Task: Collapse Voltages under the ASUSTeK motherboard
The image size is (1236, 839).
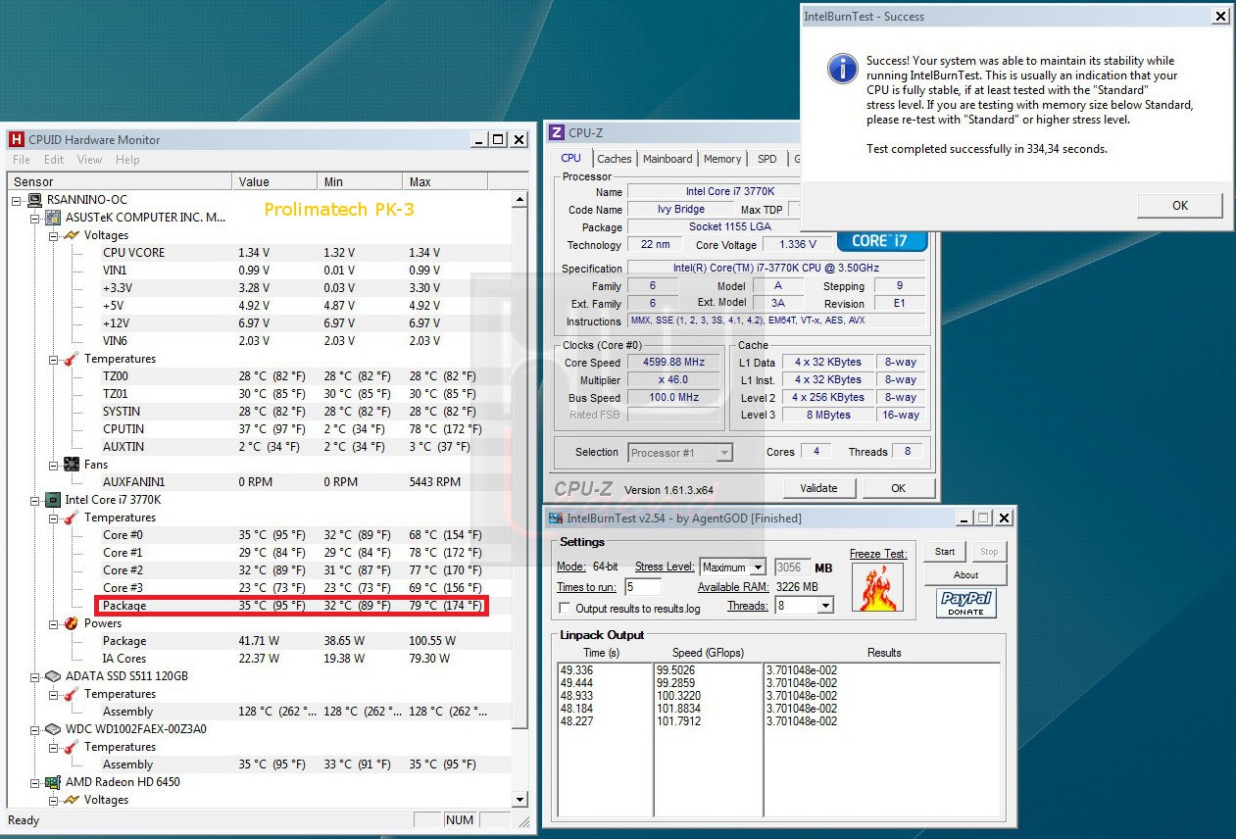Action: point(54,235)
